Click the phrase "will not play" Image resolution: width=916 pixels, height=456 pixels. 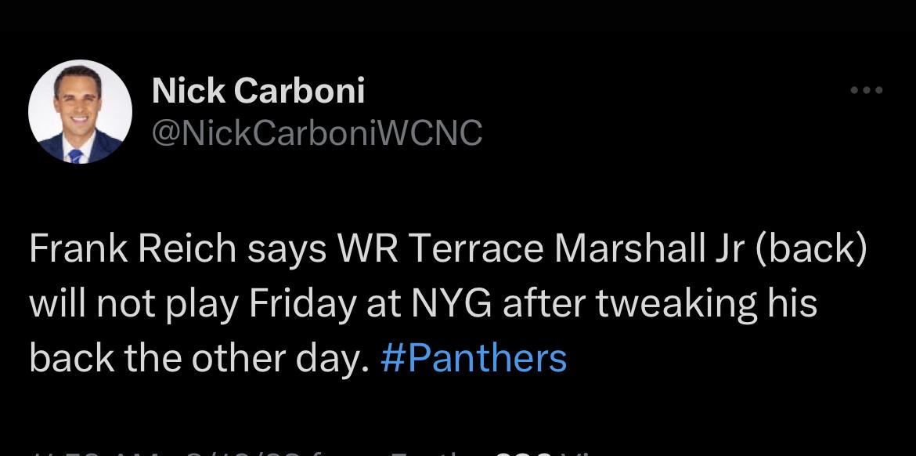click(x=133, y=304)
